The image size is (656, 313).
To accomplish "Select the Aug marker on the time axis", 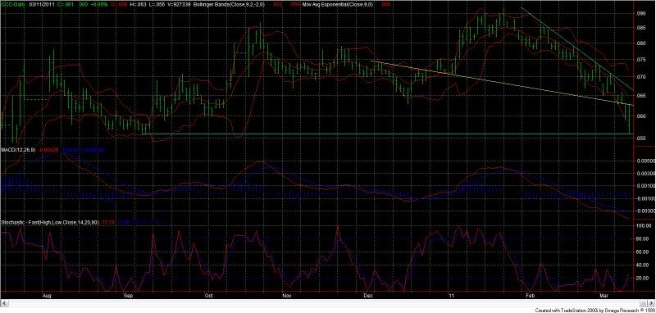I will (47, 296).
